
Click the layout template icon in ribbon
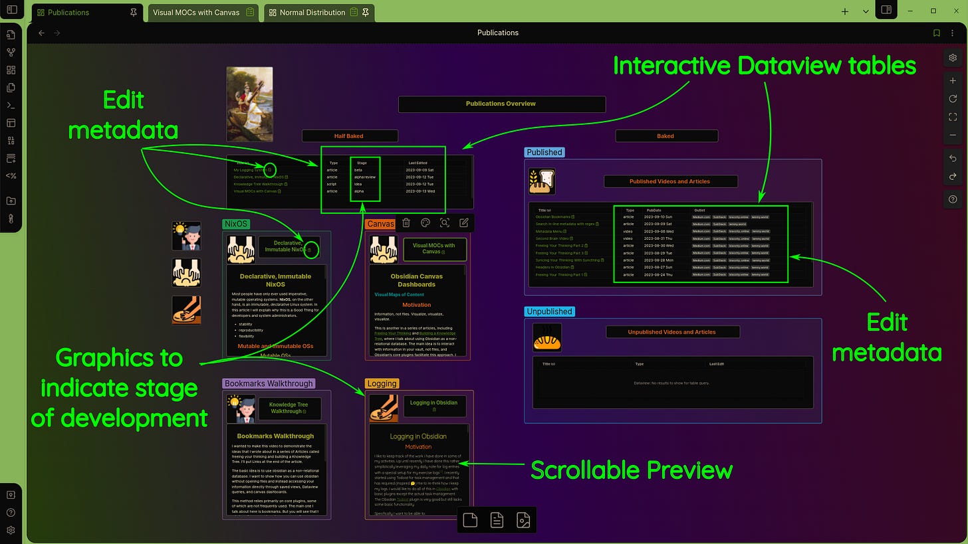point(11,123)
